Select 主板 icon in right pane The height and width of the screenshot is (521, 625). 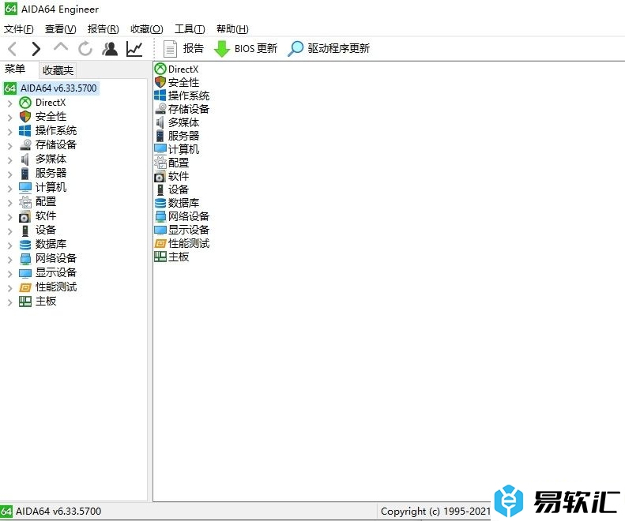pos(160,257)
